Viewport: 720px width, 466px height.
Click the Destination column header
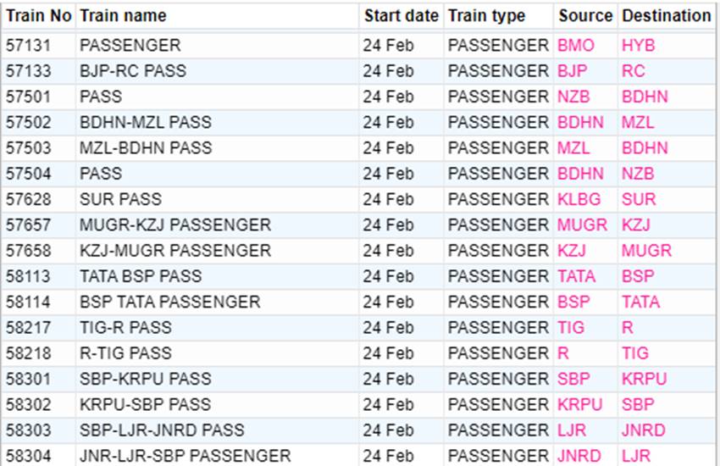tap(666, 15)
